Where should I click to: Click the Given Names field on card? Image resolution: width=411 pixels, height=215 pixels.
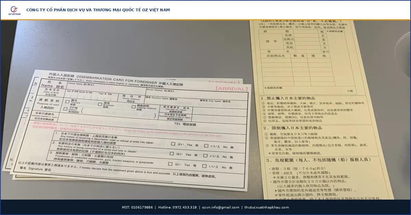(197, 92)
